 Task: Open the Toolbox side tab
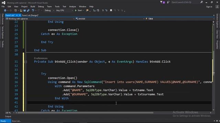pos(2,44)
